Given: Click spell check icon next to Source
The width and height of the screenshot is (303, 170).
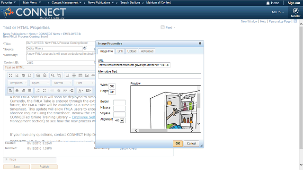Looking at the screenshot, I should (85, 48).
